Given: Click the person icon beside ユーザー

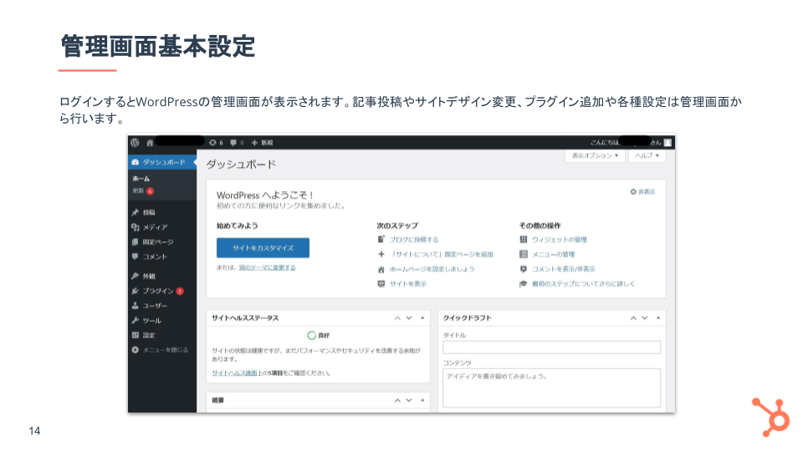Looking at the screenshot, I should pyautogui.click(x=136, y=306).
